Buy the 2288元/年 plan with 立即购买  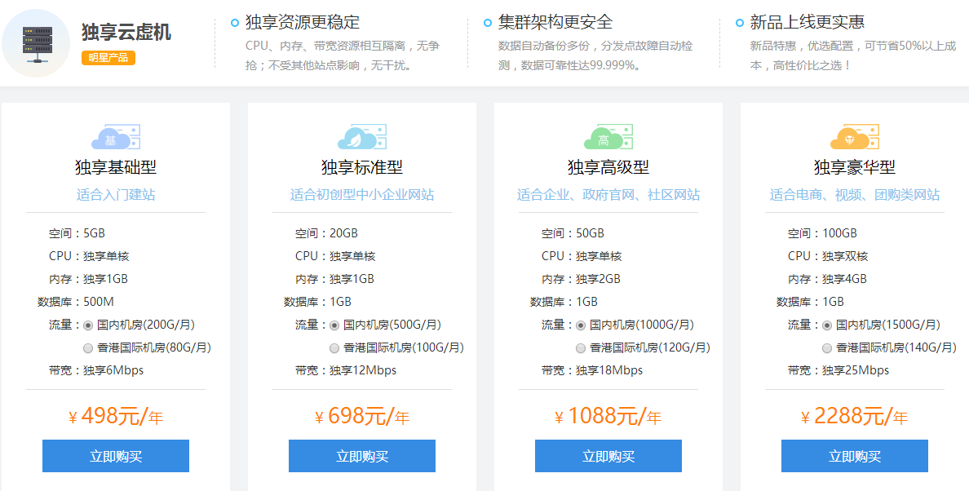pyautogui.click(x=855, y=456)
